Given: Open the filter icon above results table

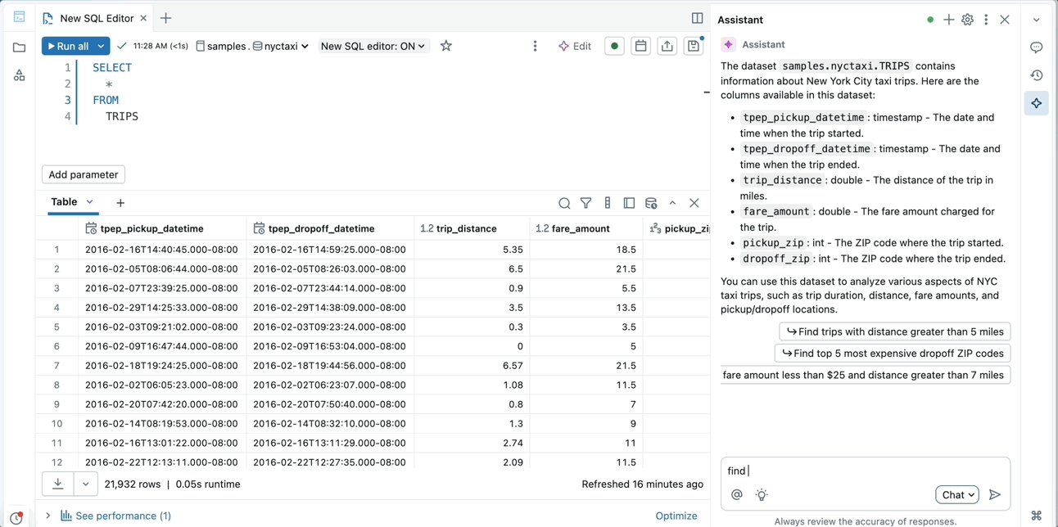Looking at the screenshot, I should 586,203.
